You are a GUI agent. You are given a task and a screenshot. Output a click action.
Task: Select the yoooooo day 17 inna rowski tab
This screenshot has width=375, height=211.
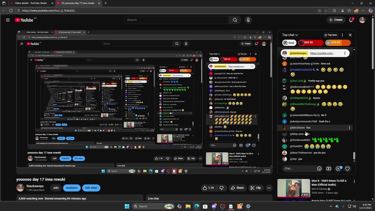[x=79, y=3]
